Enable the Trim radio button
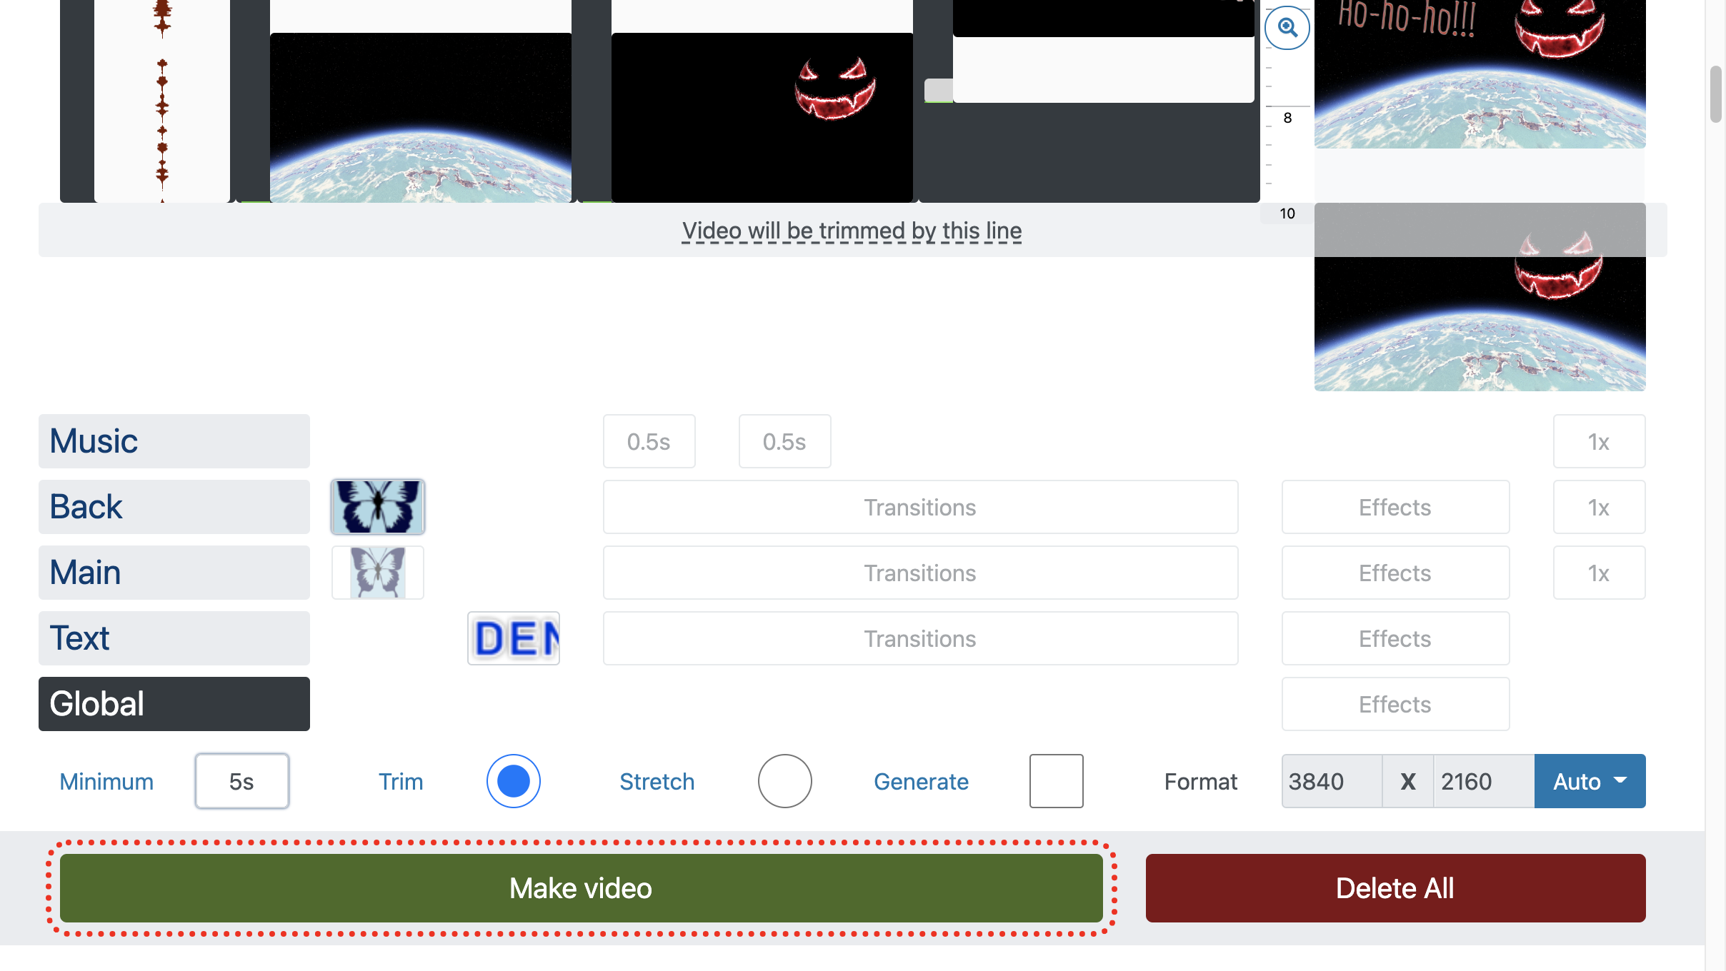 pos(512,780)
